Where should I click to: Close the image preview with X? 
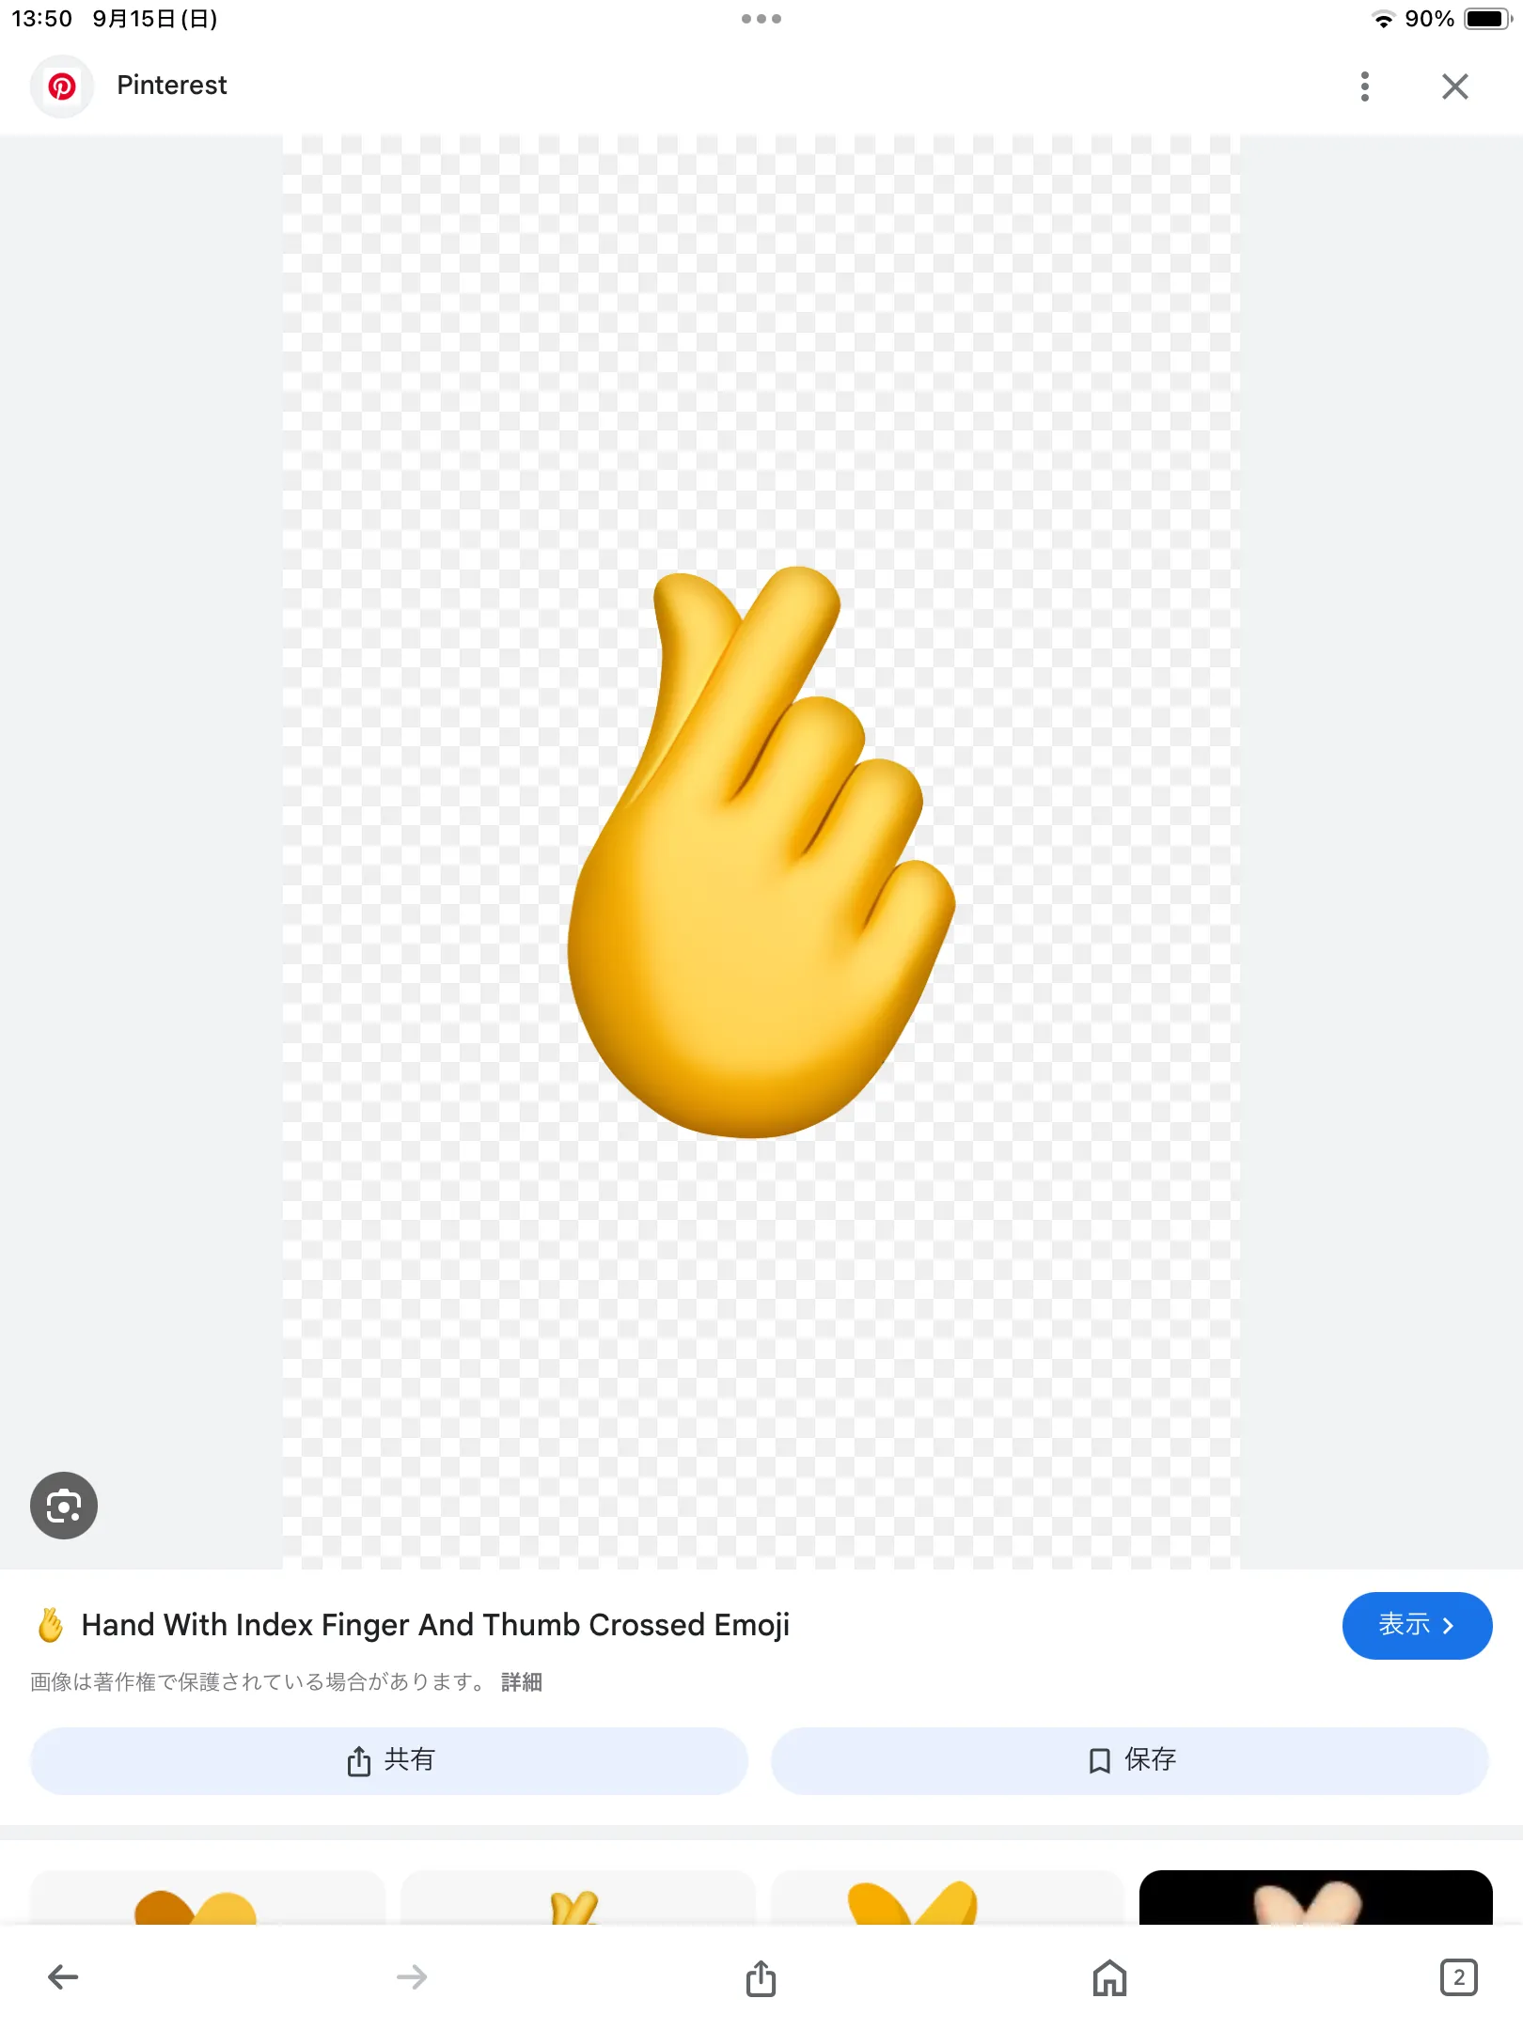(1455, 86)
